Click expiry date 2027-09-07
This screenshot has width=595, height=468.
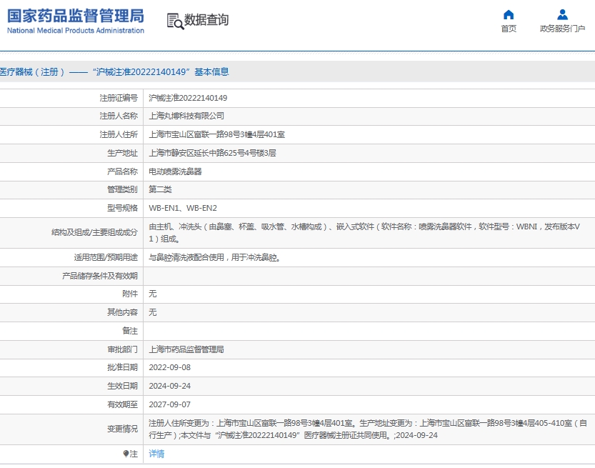coord(169,404)
